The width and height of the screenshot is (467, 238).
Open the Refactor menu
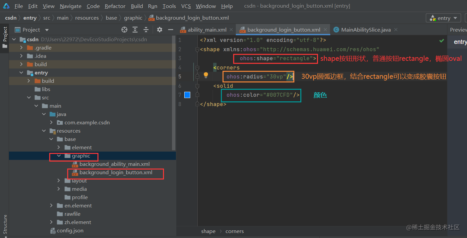(x=115, y=6)
